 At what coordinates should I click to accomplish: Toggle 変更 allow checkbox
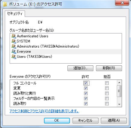click(86, 88)
